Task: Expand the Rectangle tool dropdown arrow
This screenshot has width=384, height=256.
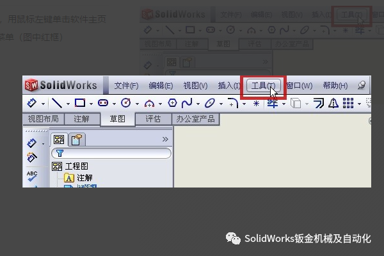Action: (x=91, y=104)
